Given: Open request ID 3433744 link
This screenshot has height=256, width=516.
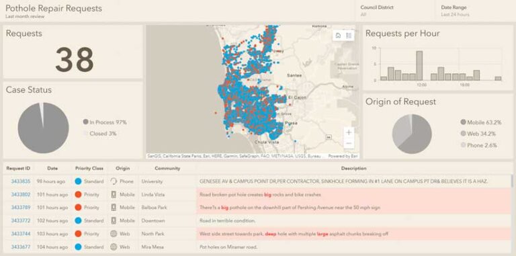Looking at the screenshot, I should (x=21, y=234).
